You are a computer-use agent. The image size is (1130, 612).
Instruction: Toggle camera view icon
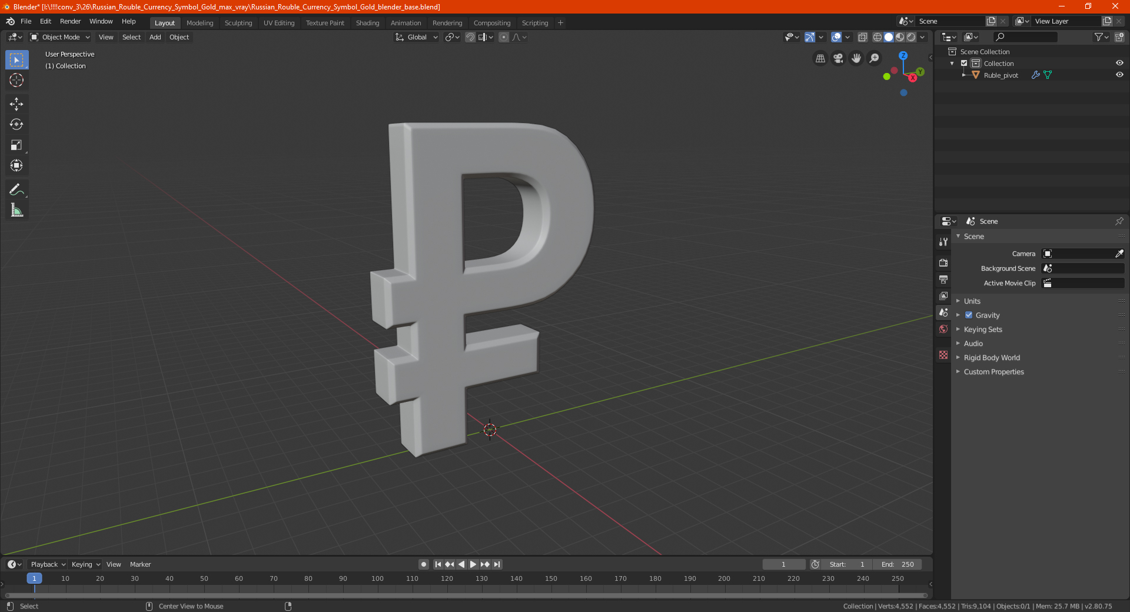pyautogui.click(x=838, y=58)
